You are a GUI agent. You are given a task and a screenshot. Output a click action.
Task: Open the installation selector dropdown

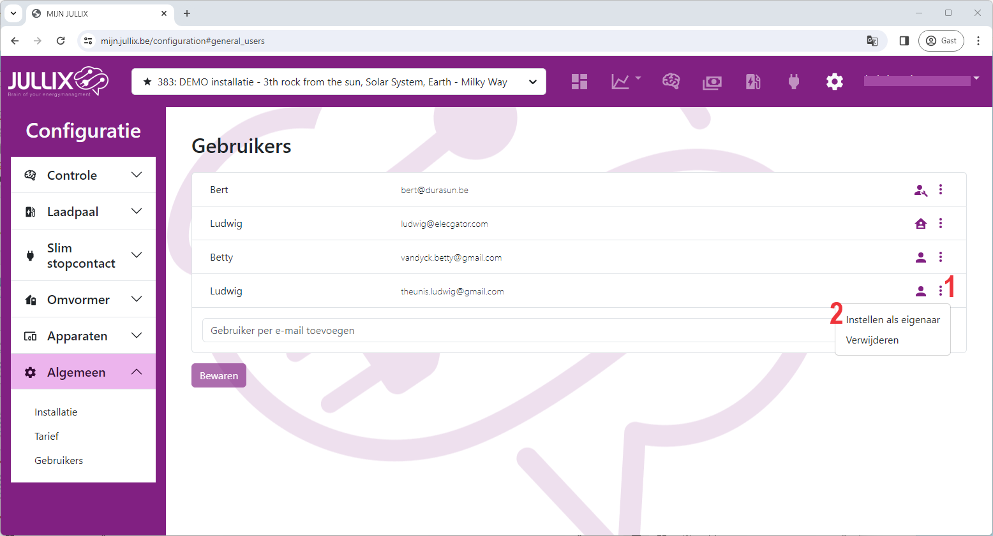coord(338,82)
